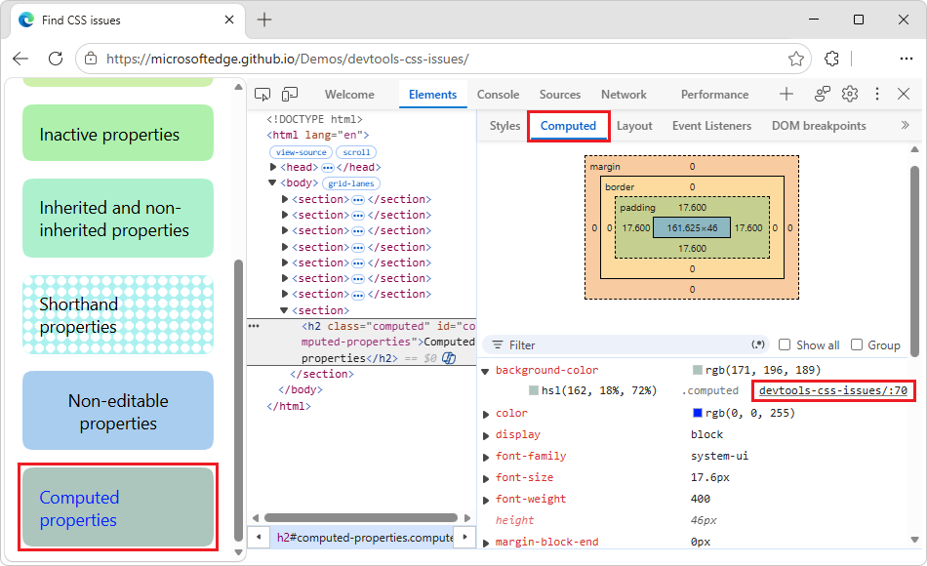Reload the current page
Screen dimensions: 927x566
(56, 59)
